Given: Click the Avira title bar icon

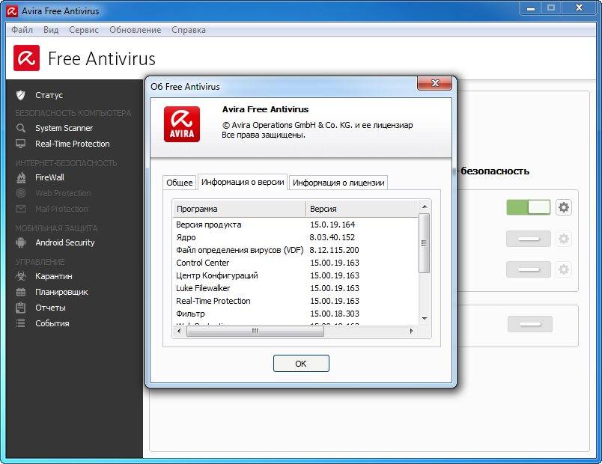Looking at the screenshot, I should [x=12, y=10].
